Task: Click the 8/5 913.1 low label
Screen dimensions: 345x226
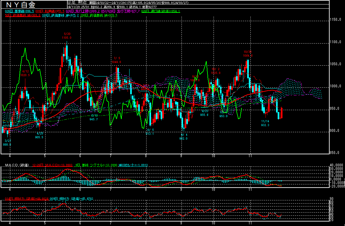Action: 150,132
